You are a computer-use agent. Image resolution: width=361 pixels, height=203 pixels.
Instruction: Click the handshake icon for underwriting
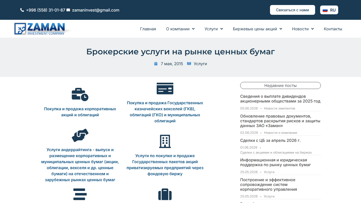coord(80,135)
